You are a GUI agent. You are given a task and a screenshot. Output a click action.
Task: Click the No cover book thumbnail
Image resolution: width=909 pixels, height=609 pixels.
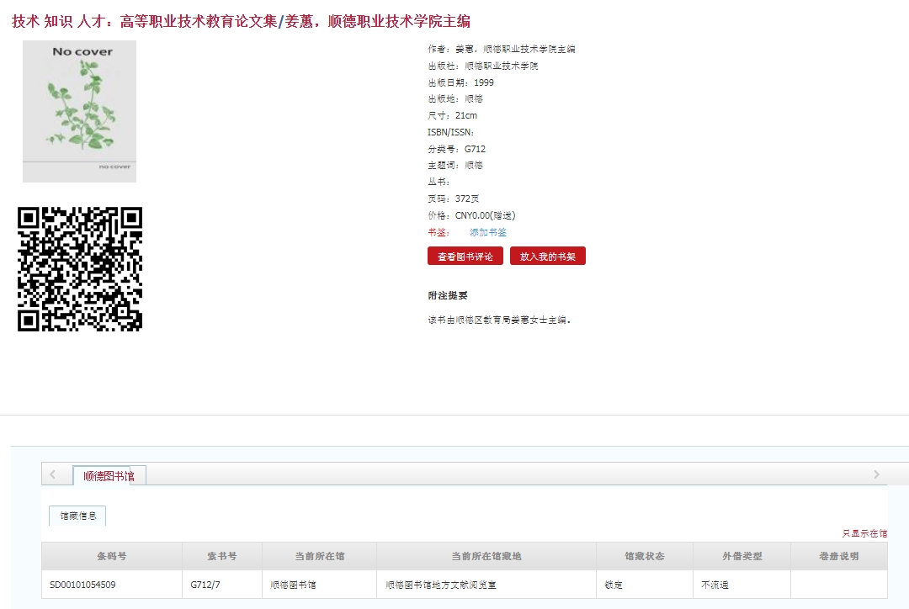(79, 111)
